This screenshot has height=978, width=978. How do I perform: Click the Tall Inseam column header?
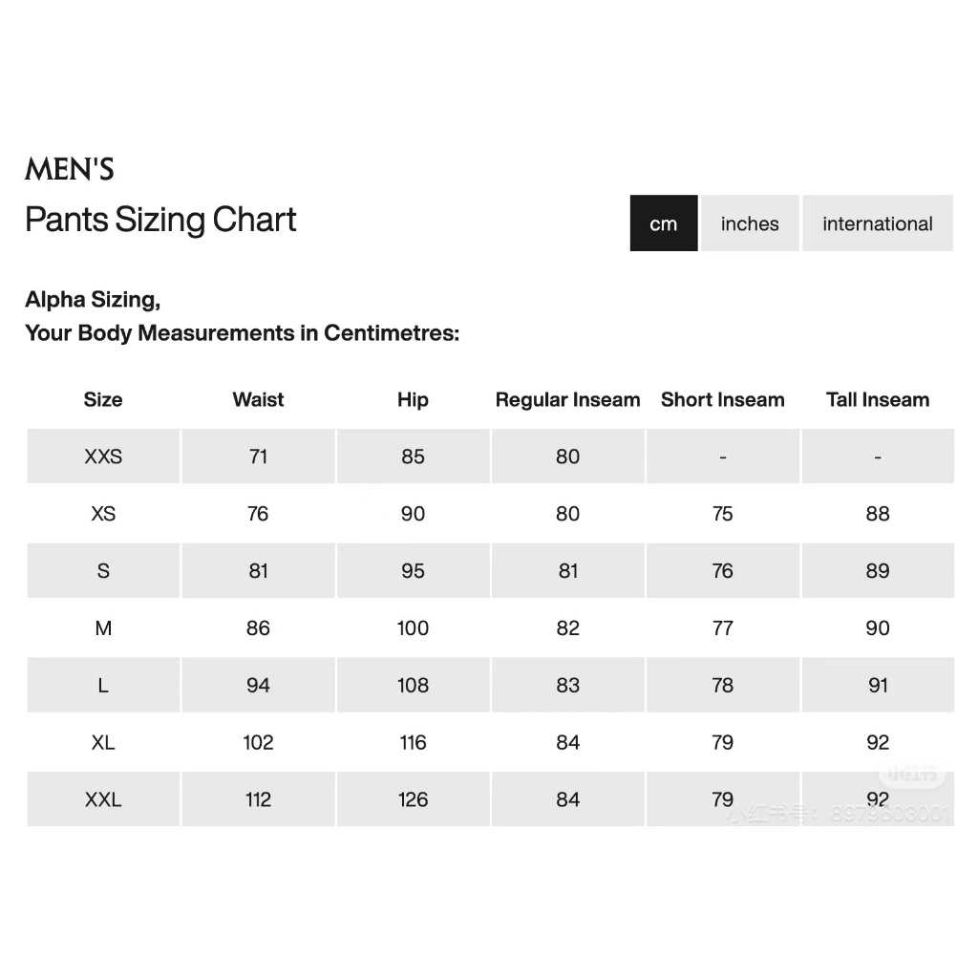coord(878,399)
